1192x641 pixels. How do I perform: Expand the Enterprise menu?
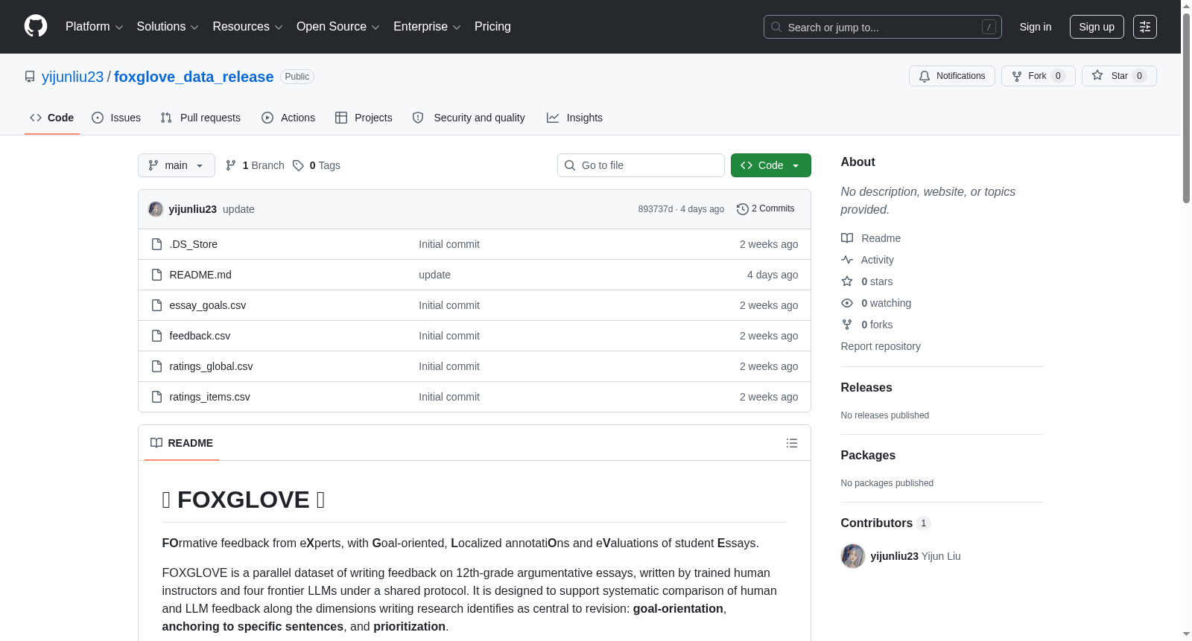point(427,27)
